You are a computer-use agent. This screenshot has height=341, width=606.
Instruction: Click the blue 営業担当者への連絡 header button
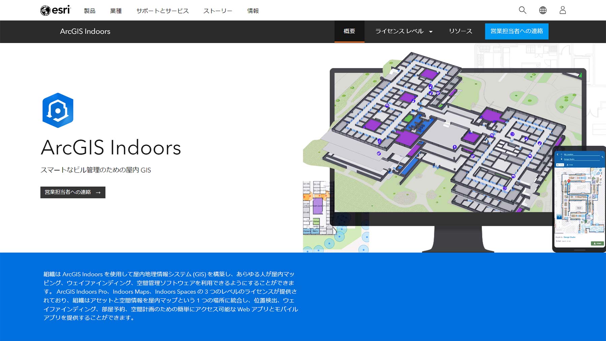[x=516, y=31]
